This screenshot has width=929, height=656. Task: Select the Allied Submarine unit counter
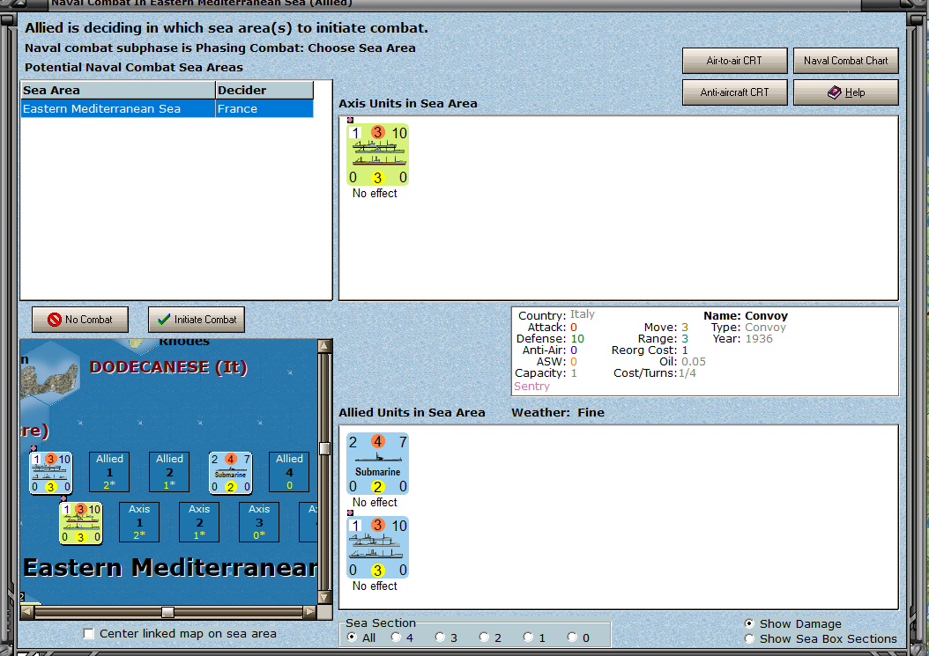coord(377,463)
